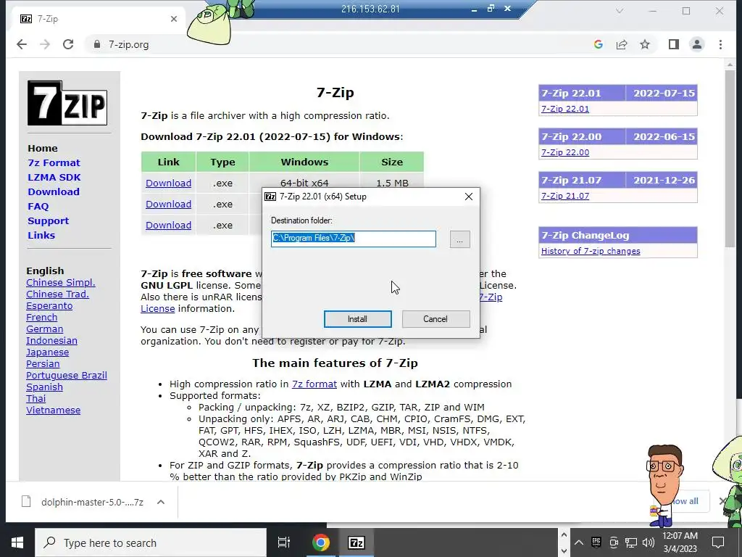Screen dimensions: 742x557
Task: Close the 7-Zip browser tab
Action: pyautogui.click(x=174, y=19)
